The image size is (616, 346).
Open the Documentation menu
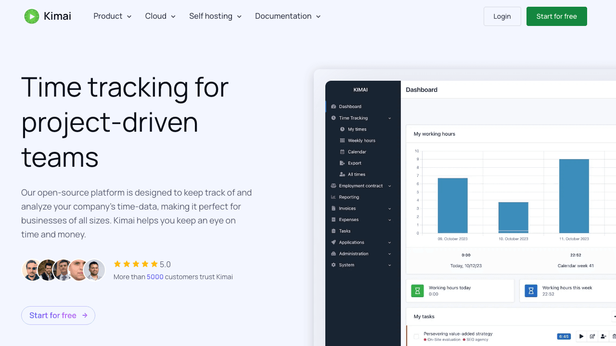pyautogui.click(x=288, y=16)
